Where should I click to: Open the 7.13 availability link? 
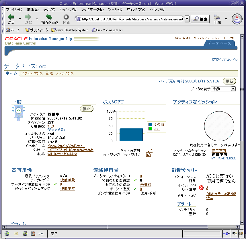pyautogui.click(x=50, y=126)
